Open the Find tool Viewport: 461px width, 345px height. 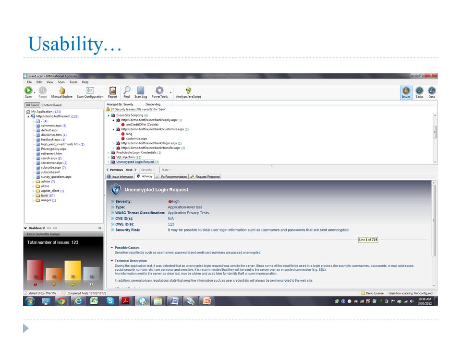[x=127, y=92]
